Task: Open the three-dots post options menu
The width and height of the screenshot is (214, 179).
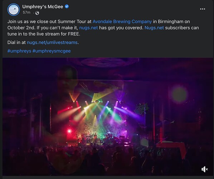Action: pyautogui.click(x=203, y=9)
